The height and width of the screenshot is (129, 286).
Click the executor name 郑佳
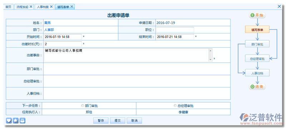(89, 112)
